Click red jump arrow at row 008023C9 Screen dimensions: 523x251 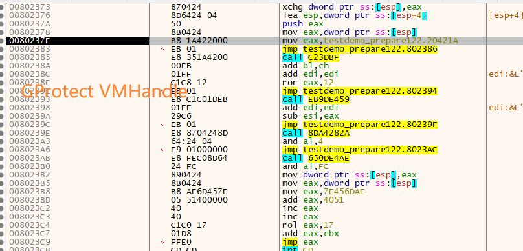(162, 242)
